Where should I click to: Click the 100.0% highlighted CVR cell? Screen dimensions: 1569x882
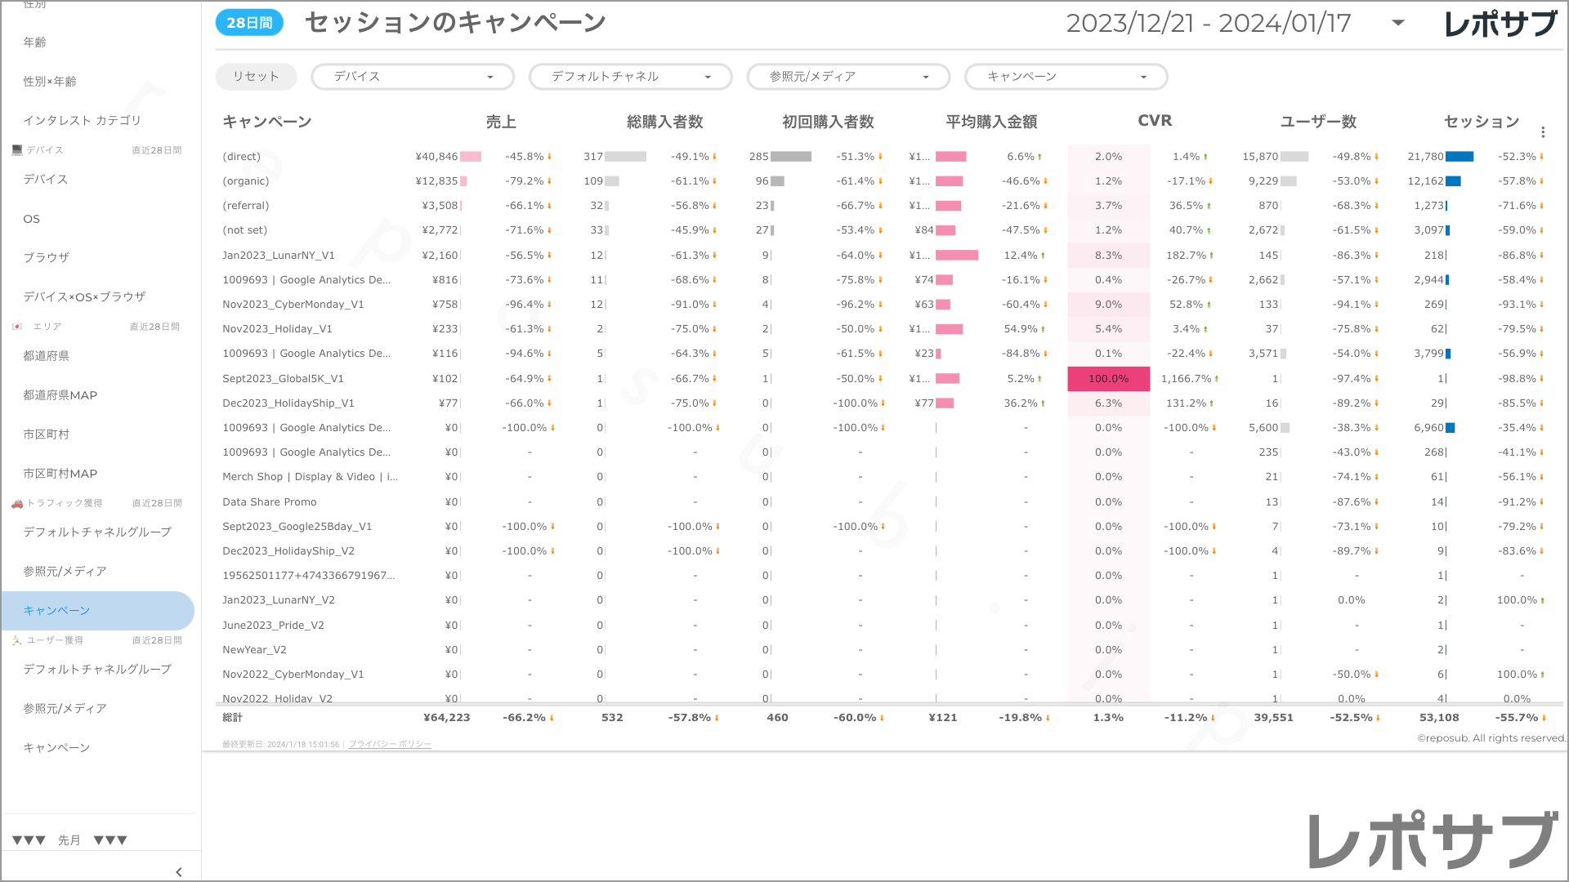point(1108,379)
